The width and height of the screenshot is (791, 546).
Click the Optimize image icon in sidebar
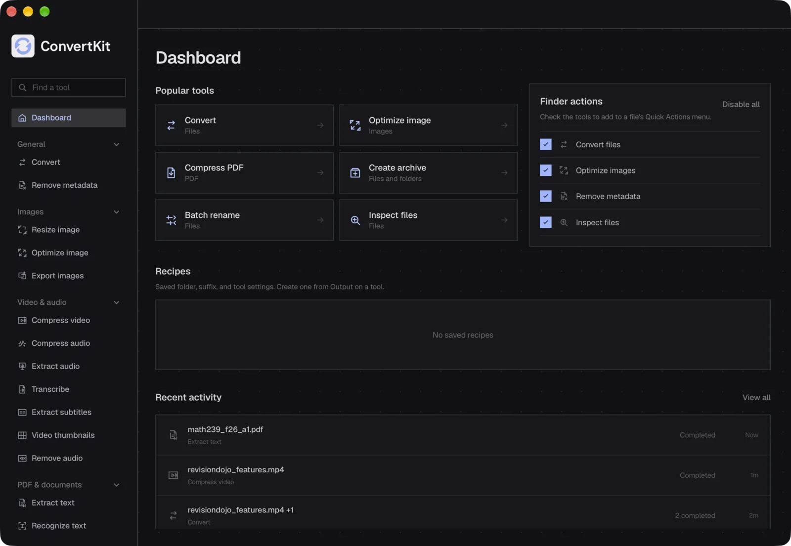coord(22,252)
